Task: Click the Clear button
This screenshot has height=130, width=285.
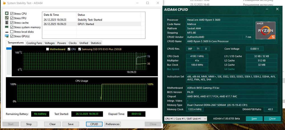Action: [x=52, y=124]
